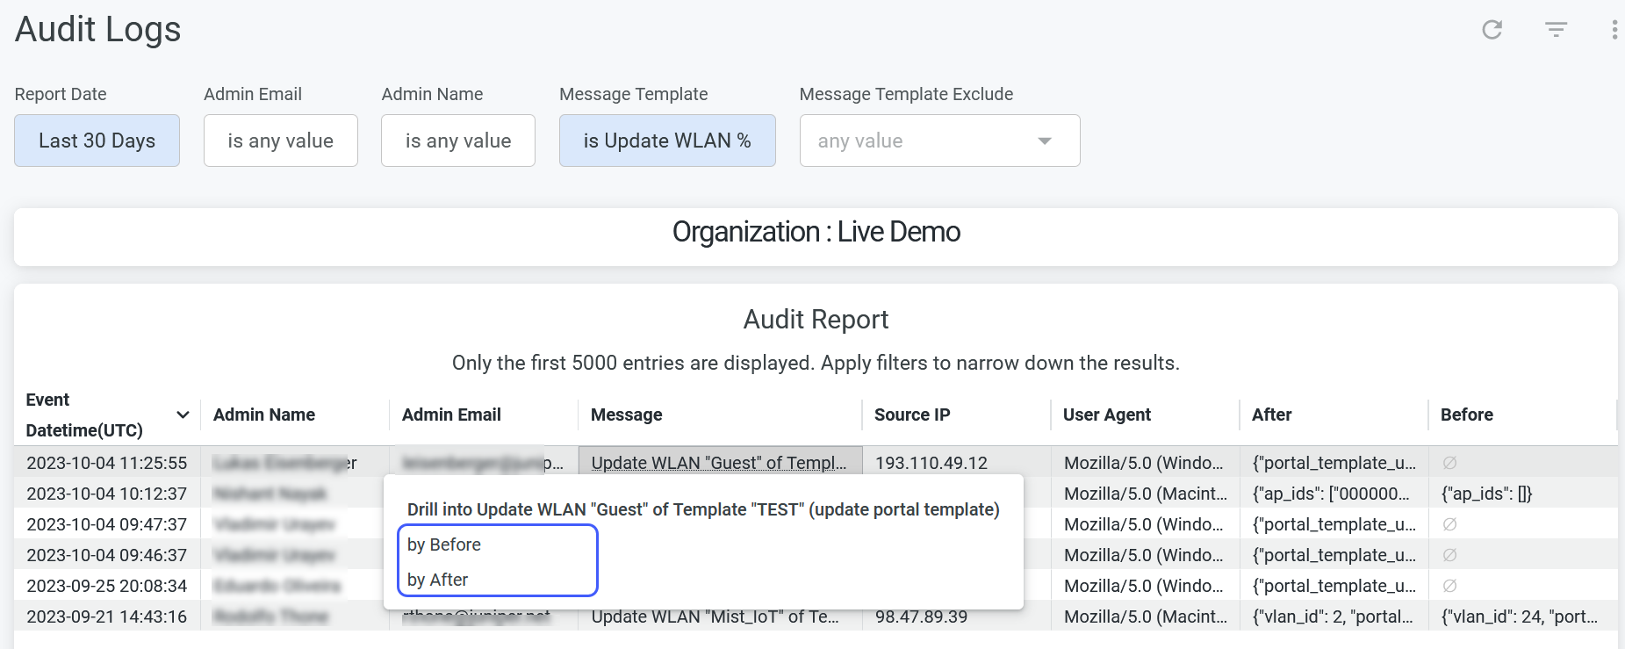Click the After column header

[x=1271, y=415]
